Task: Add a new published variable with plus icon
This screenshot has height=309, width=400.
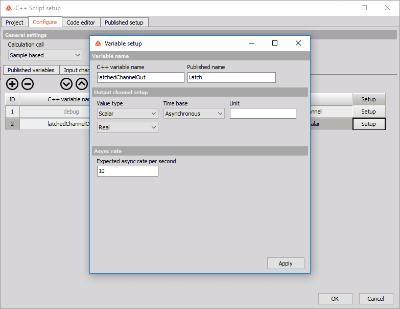Action: point(12,84)
